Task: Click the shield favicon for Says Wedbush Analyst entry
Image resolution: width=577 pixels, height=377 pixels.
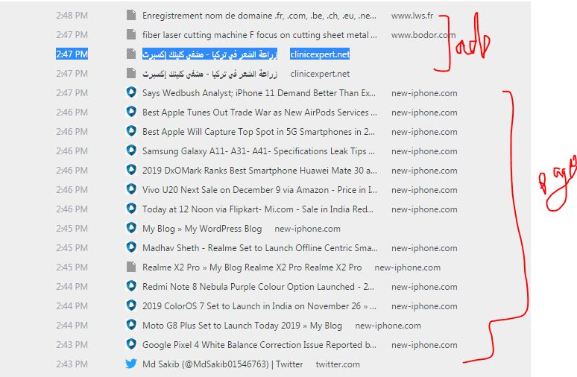Action: [x=131, y=92]
